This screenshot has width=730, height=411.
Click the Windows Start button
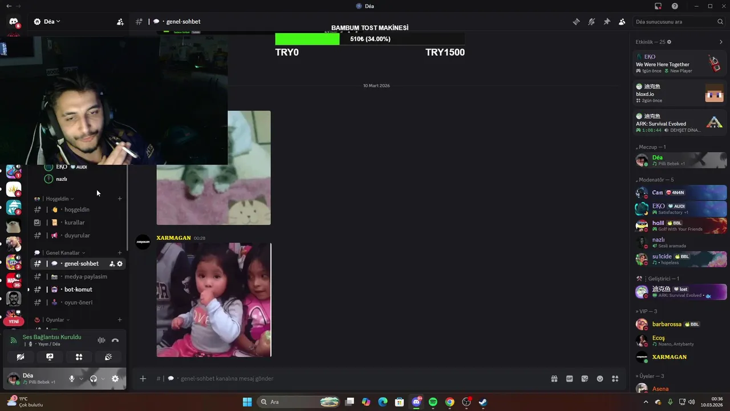point(247,402)
